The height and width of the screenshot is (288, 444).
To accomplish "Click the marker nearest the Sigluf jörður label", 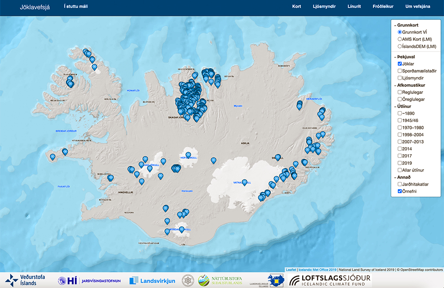I will (x=195, y=75).
